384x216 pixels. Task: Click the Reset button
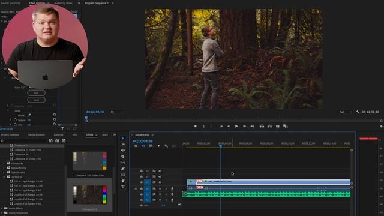[36, 100]
